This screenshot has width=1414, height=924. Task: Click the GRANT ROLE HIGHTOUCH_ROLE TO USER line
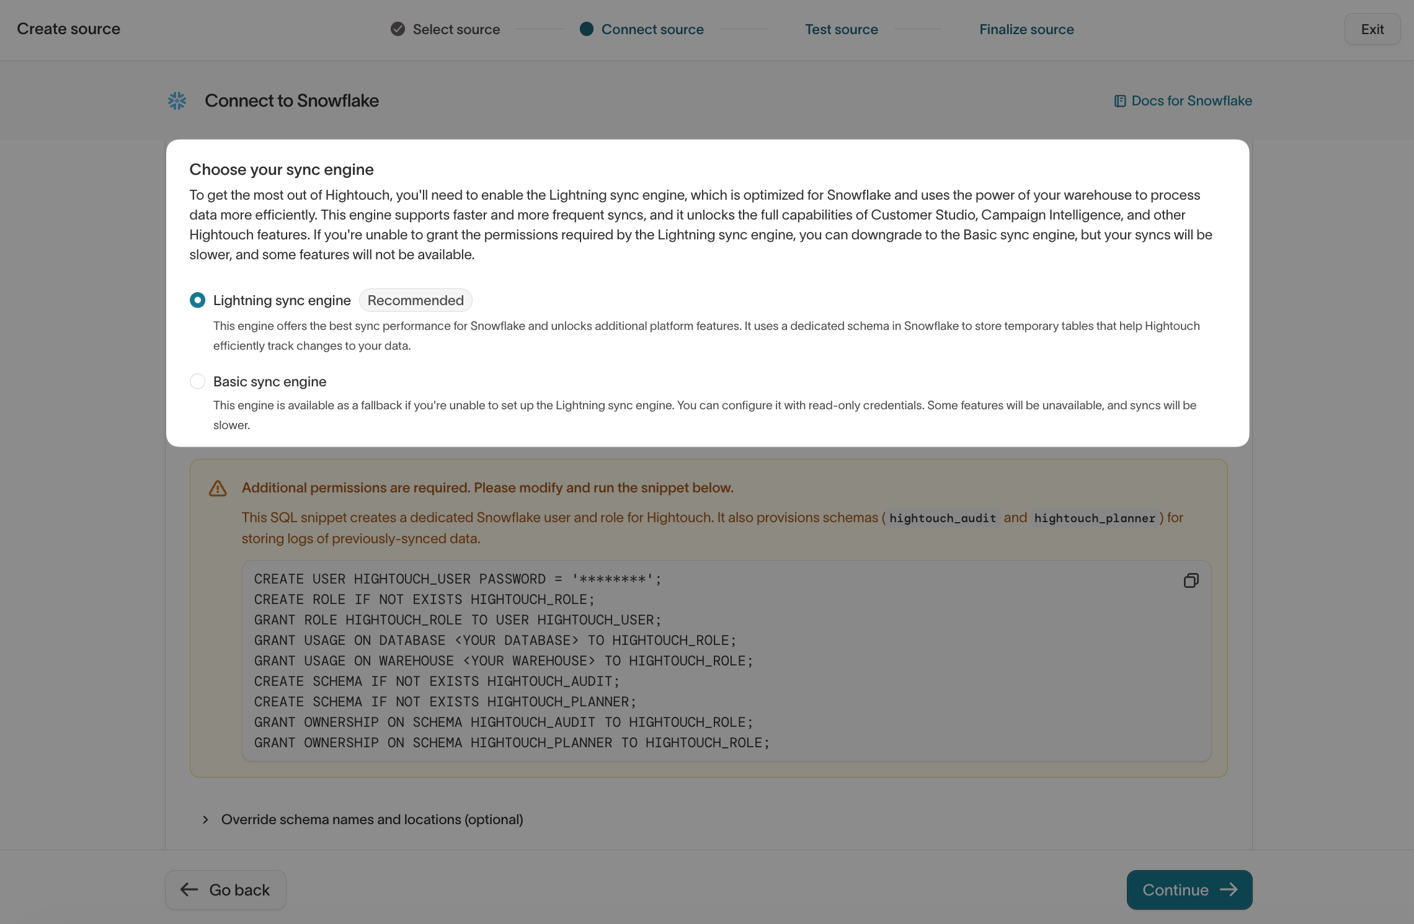(458, 620)
